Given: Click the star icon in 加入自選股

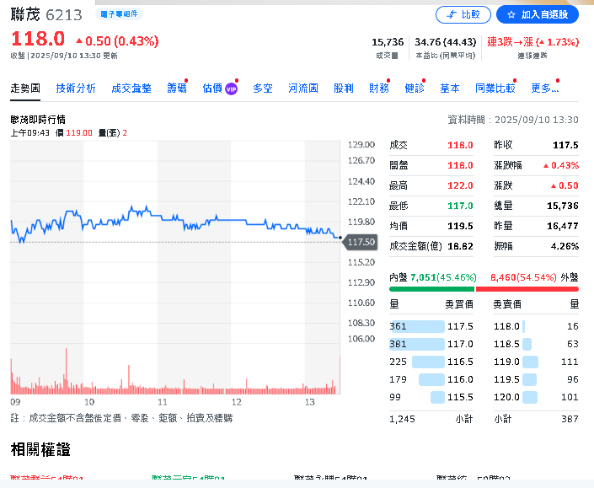Looking at the screenshot, I should coord(511,15).
